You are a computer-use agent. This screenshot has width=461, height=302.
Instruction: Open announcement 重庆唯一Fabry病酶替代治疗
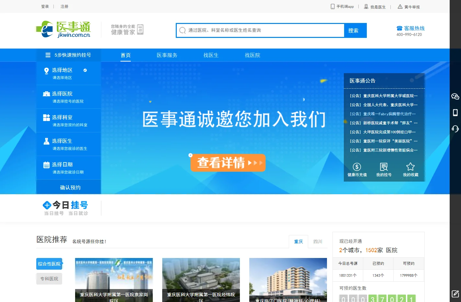[x=383, y=114]
